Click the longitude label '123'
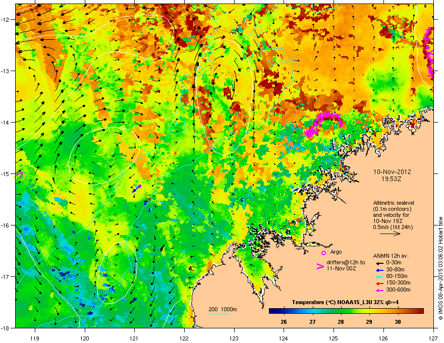444x343 pixels. tap(234, 338)
